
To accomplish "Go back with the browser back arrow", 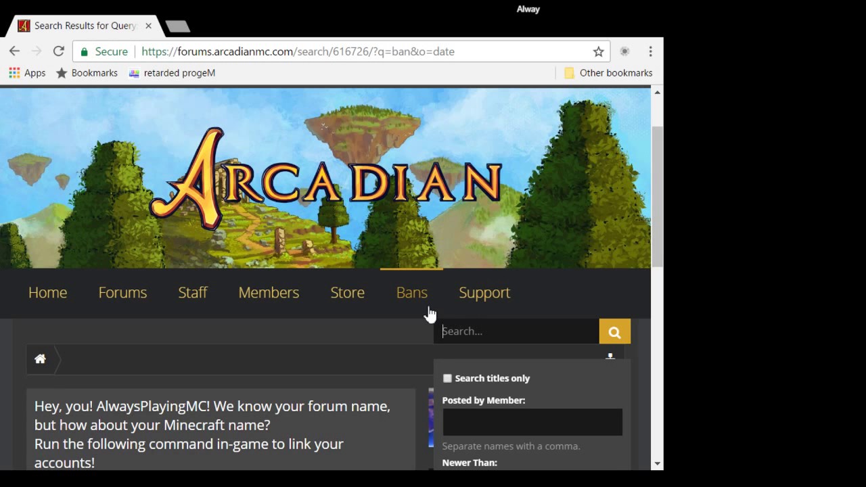I will (x=14, y=51).
